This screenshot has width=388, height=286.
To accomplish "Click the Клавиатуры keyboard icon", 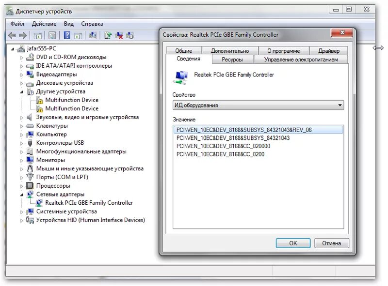I will click(30, 126).
